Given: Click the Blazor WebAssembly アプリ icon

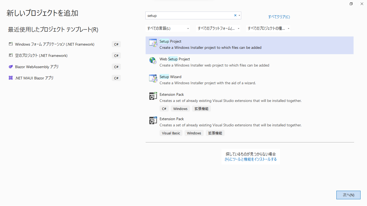Looking at the screenshot, I should coord(11,67).
